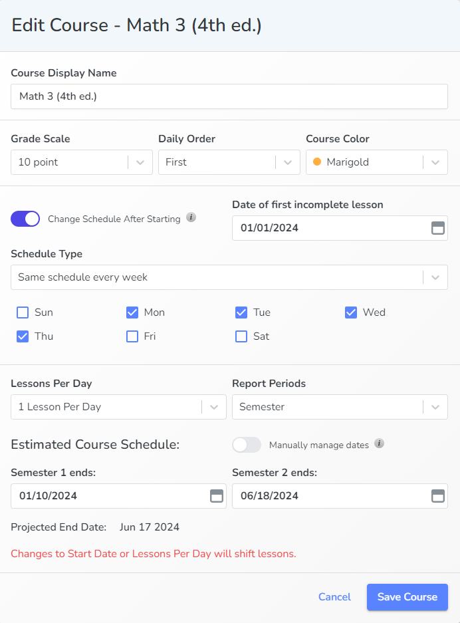Click the Cancel link
This screenshot has height=623, width=460.
point(334,597)
